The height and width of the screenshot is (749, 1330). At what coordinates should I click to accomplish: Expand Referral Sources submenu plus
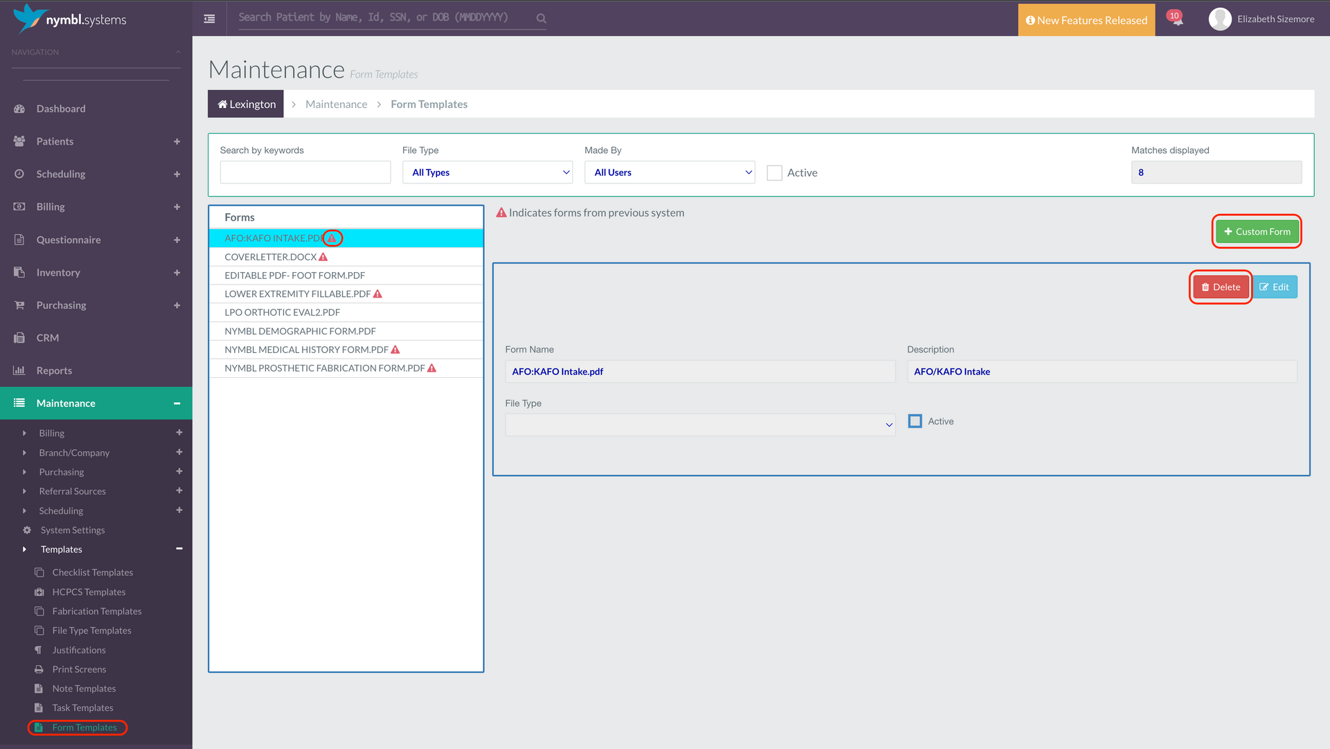(179, 491)
